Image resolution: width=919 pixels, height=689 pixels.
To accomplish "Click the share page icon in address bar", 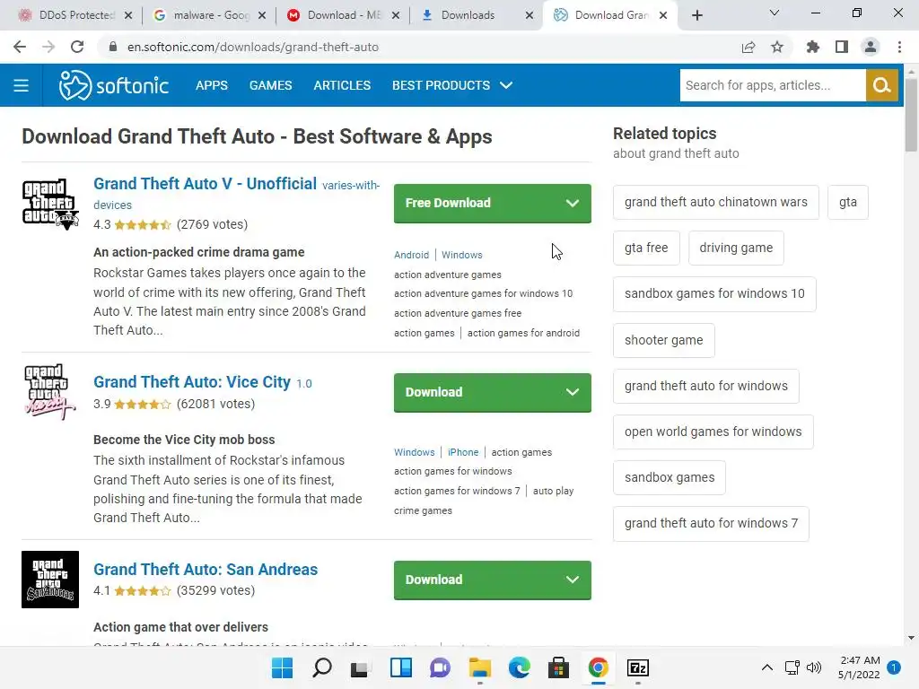I will (748, 47).
